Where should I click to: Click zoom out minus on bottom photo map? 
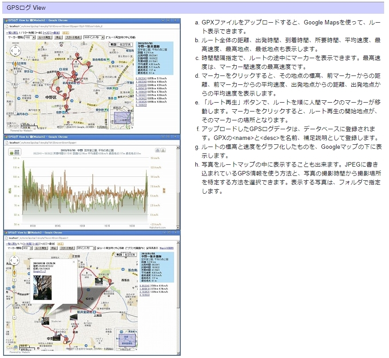[x=14, y=317]
